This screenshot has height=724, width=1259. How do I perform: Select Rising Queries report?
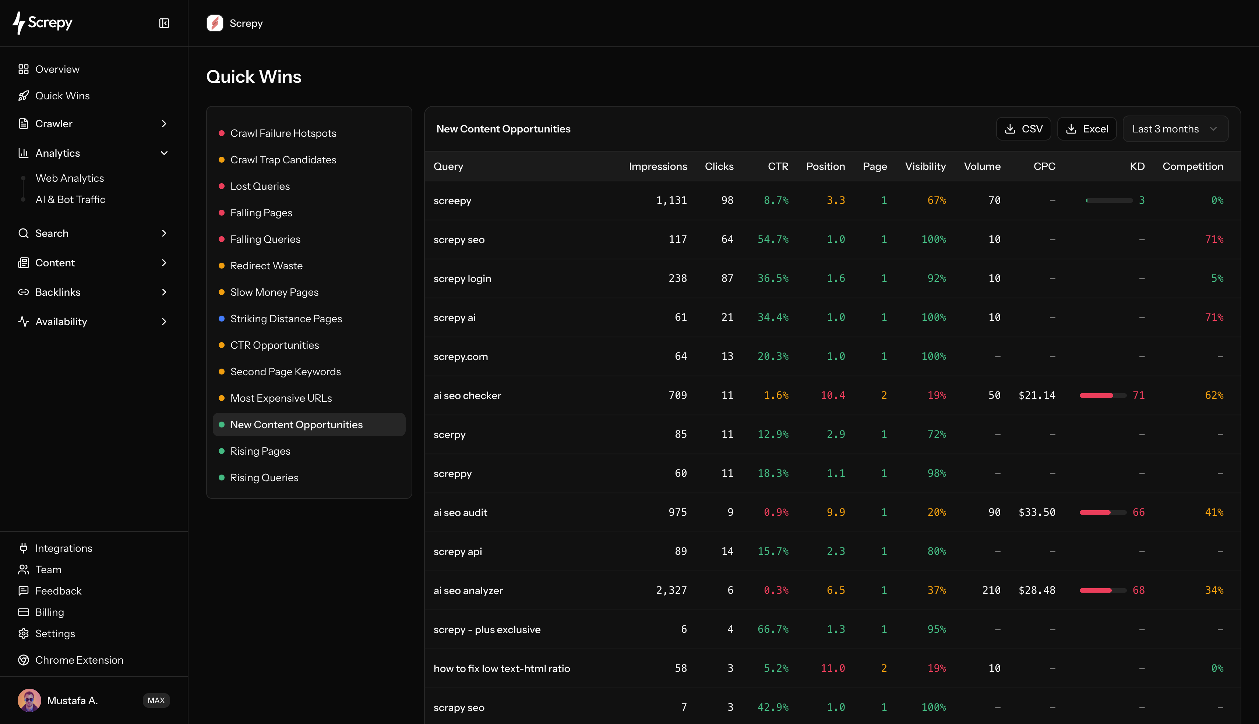coord(309,478)
